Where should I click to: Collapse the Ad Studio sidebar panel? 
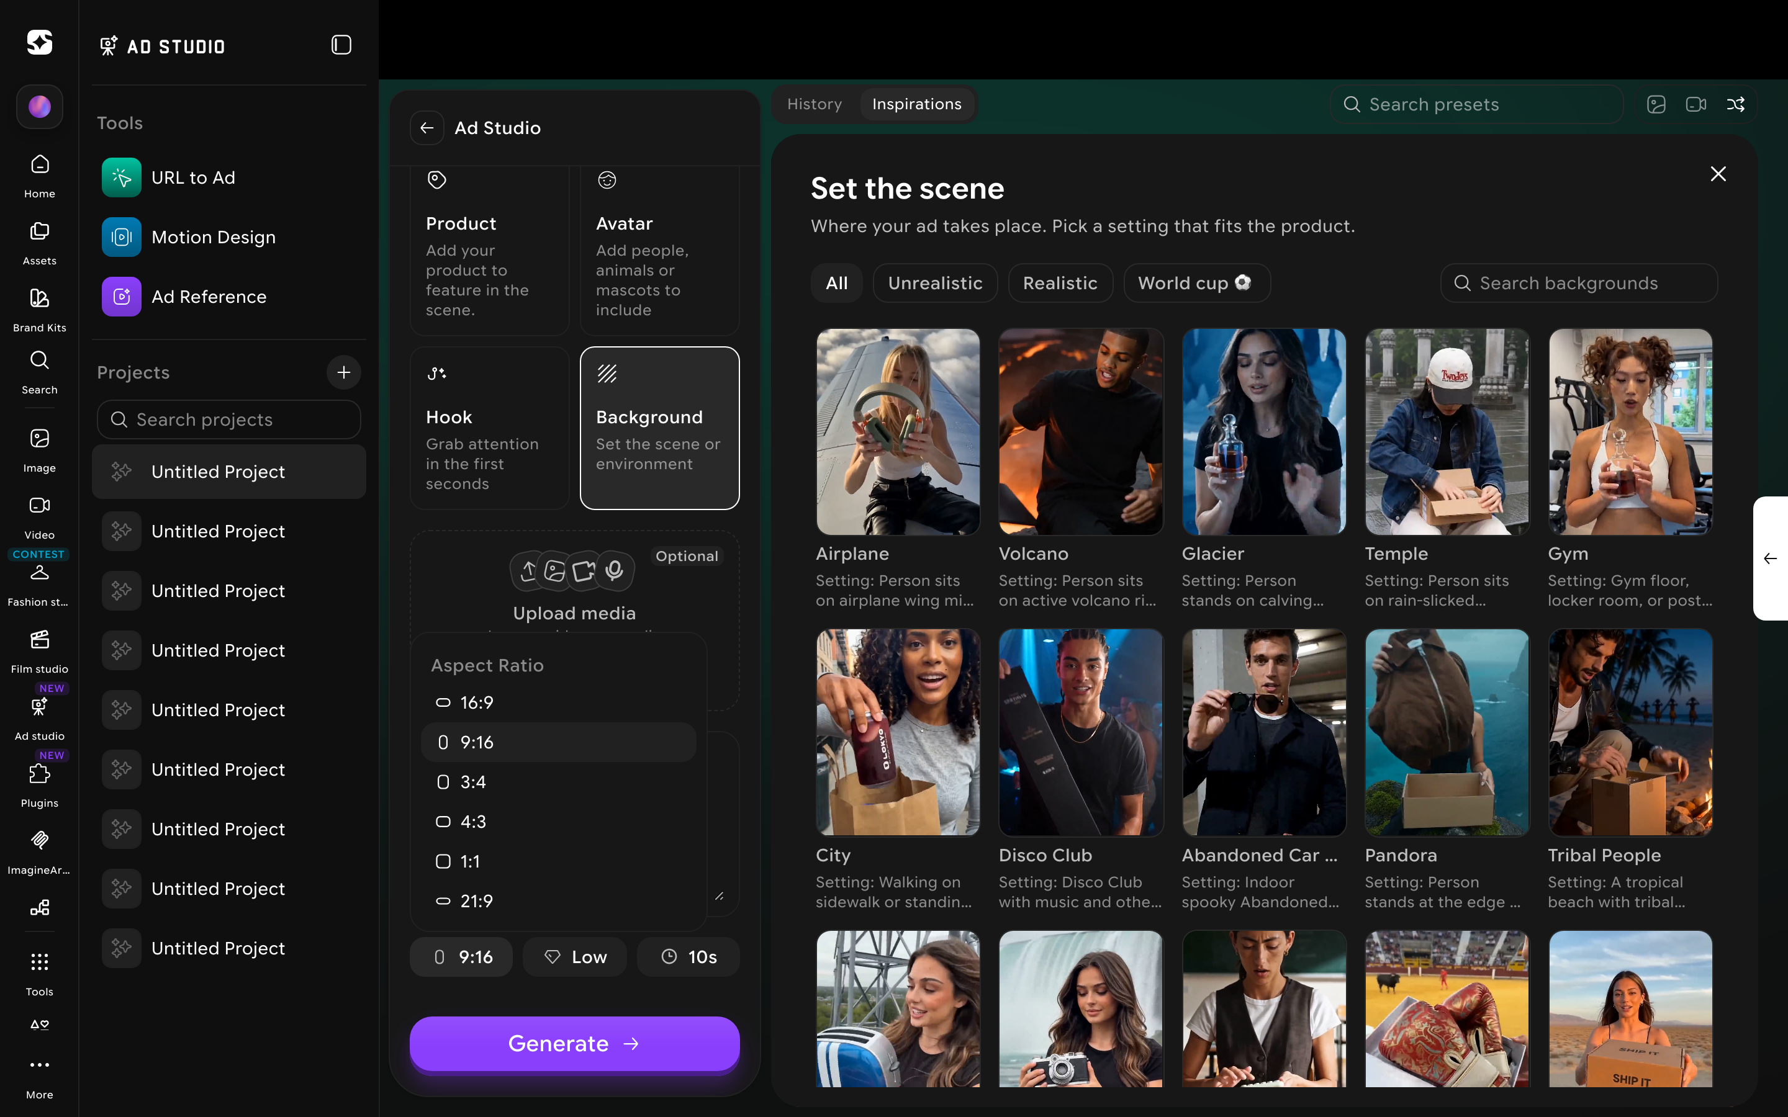(x=341, y=45)
